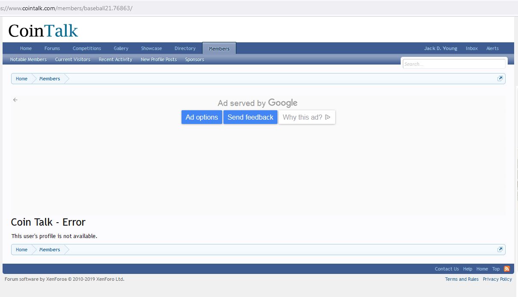Open the Directory tab

click(185, 48)
